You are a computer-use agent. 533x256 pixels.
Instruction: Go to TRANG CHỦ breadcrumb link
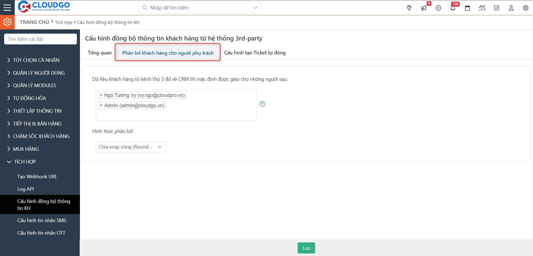pos(34,22)
